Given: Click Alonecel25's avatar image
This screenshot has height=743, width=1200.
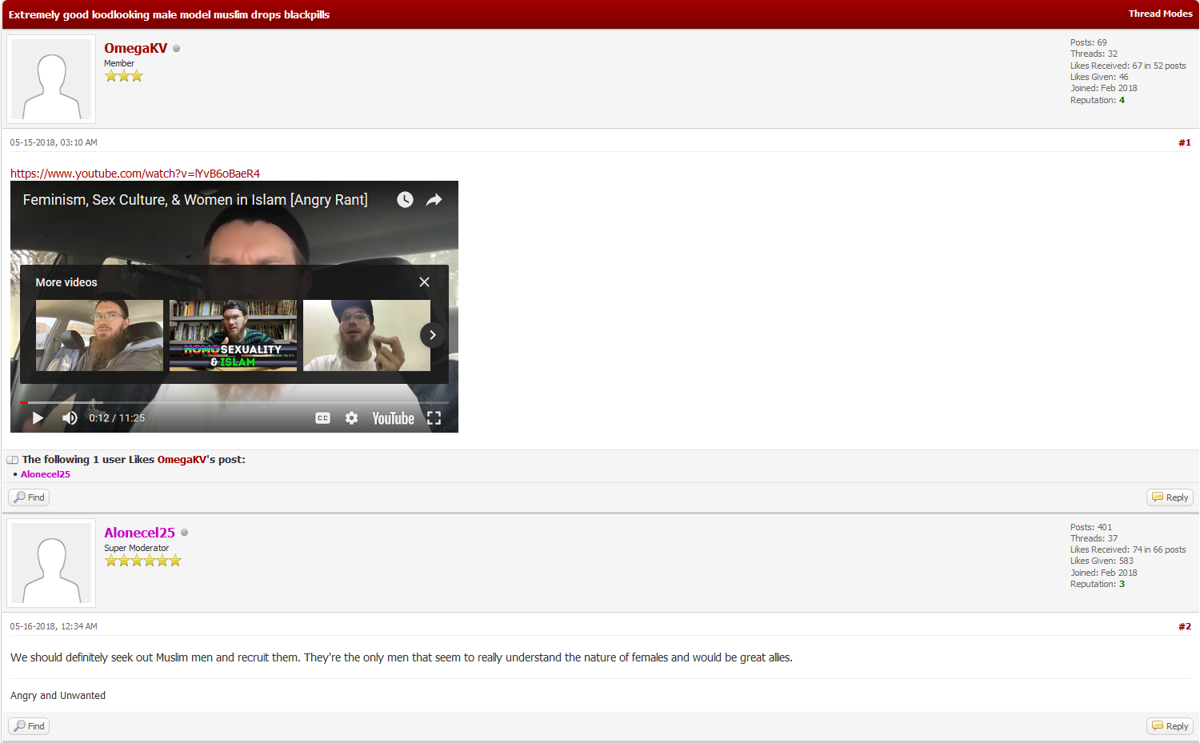Looking at the screenshot, I should tap(51, 563).
